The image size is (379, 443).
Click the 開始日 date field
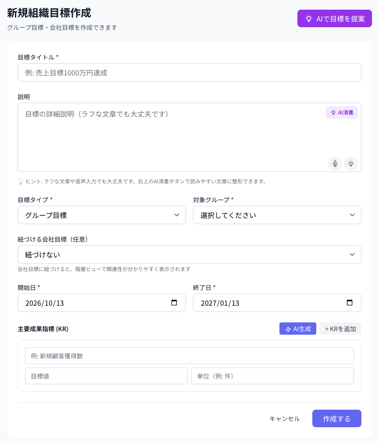[102, 303]
